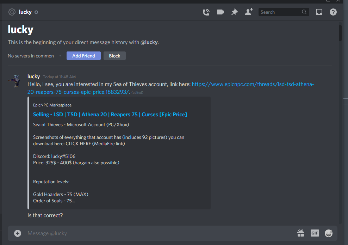This screenshot has height=245, width=348.
Task: Click the Search field
Action: tap(284, 12)
